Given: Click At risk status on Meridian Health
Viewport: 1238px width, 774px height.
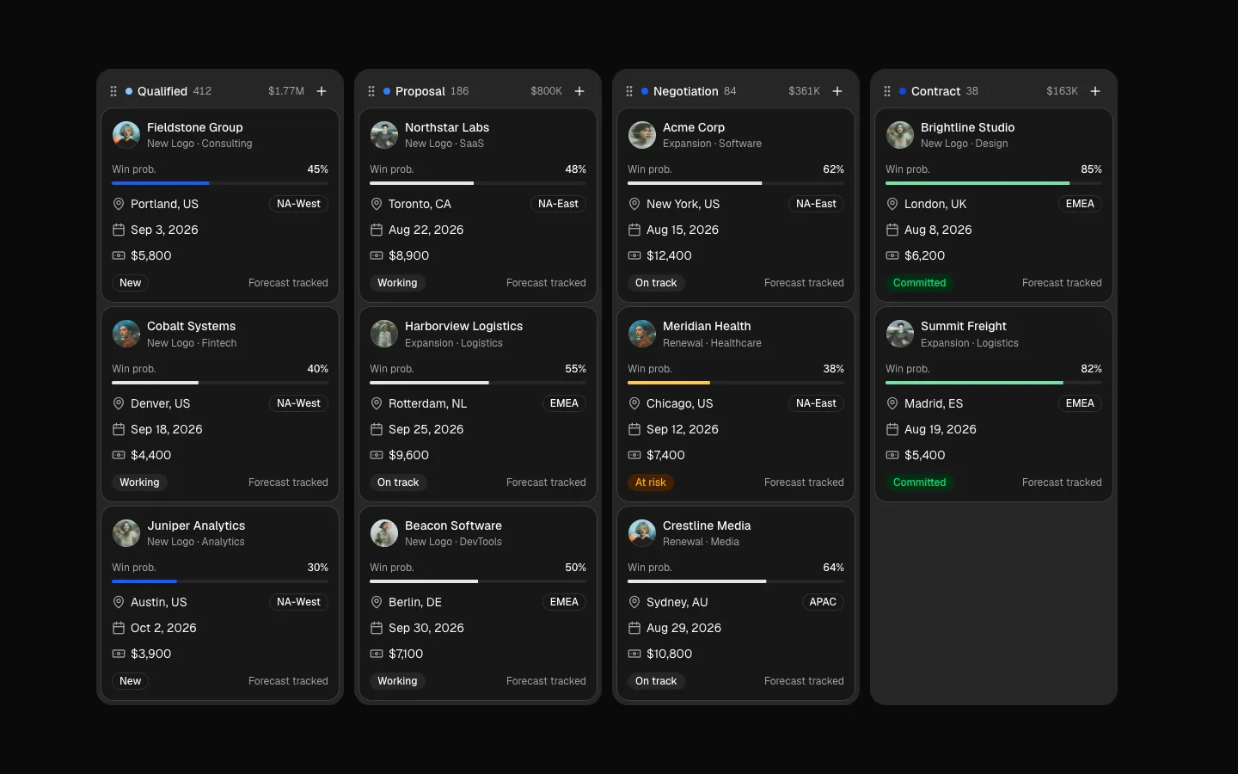Looking at the screenshot, I should (651, 482).
